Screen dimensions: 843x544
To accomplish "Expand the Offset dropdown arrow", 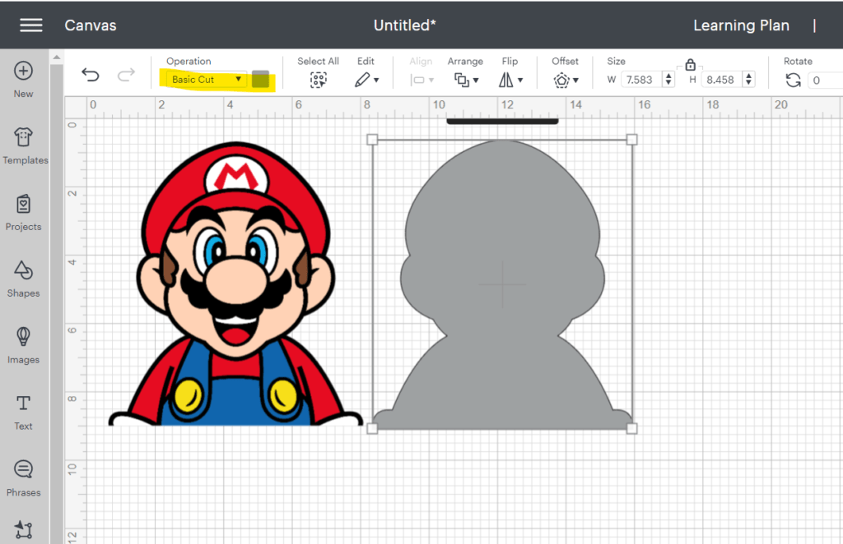I will pos(575,81).
